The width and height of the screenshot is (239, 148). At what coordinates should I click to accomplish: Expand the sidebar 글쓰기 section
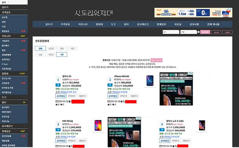[x=14, y=7]
